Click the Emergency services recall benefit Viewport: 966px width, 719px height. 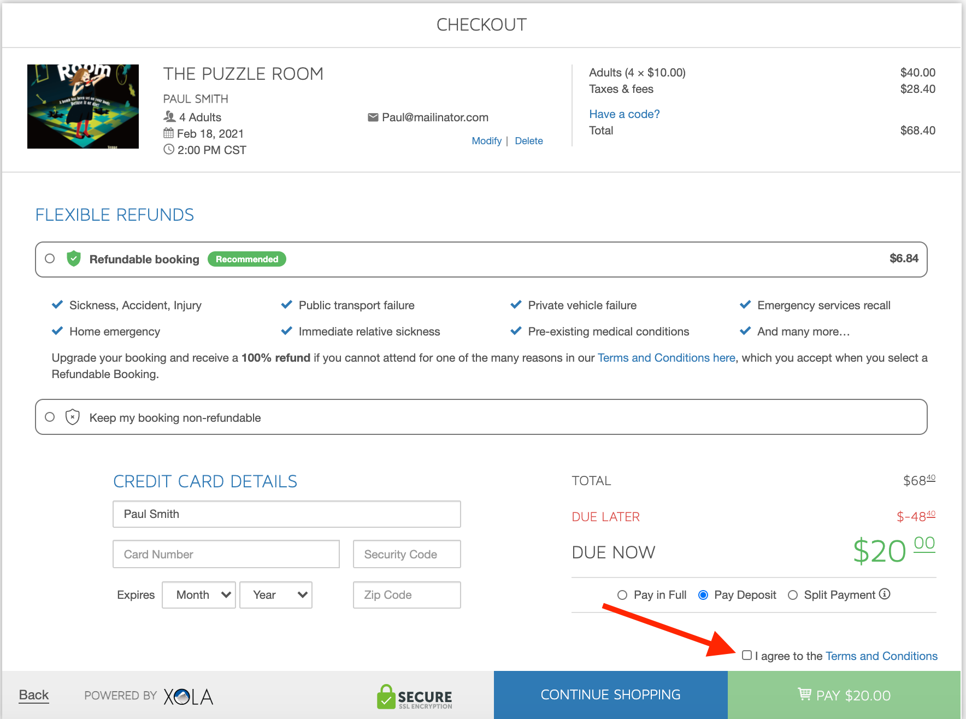[x=824, y=305]
